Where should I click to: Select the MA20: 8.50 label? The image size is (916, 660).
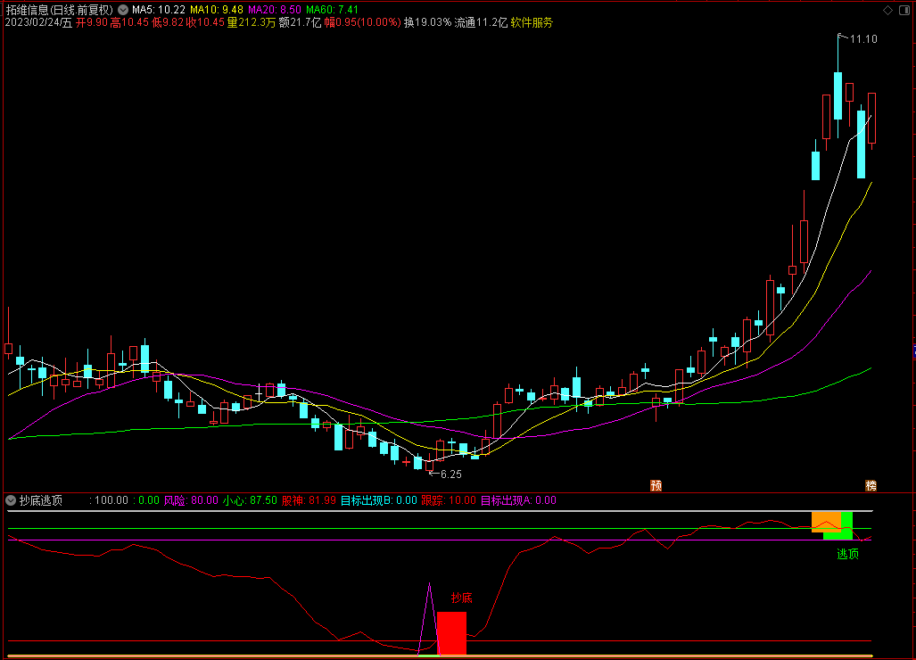275,10
